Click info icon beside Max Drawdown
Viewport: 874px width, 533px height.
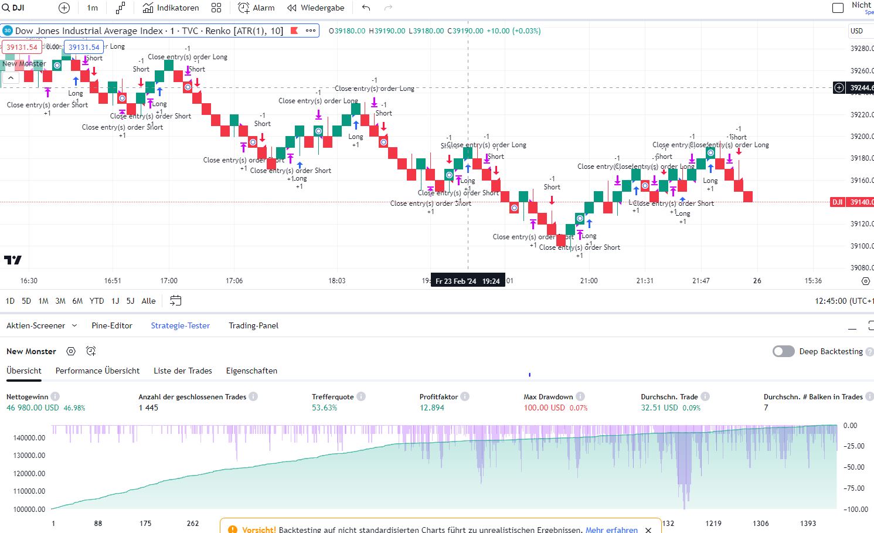[580, 396]
